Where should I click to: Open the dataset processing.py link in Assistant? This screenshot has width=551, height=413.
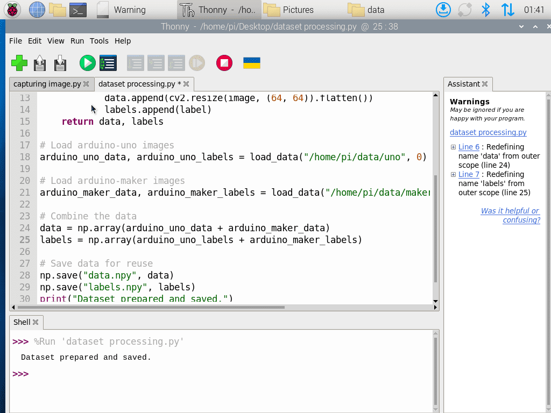(x=488, y=132)
